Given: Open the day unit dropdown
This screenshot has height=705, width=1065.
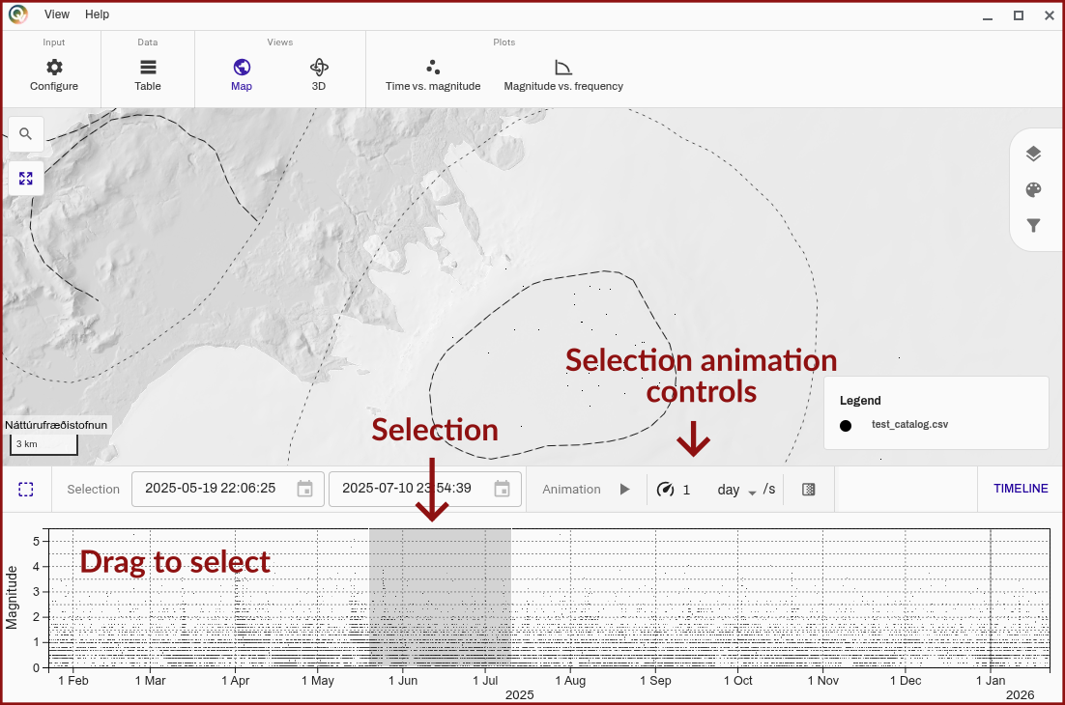Looking at the screenshot, I should [737, 490].
